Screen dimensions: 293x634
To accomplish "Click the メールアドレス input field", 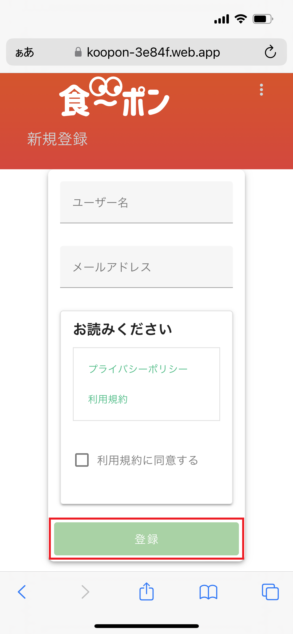I will pos(146,267).
